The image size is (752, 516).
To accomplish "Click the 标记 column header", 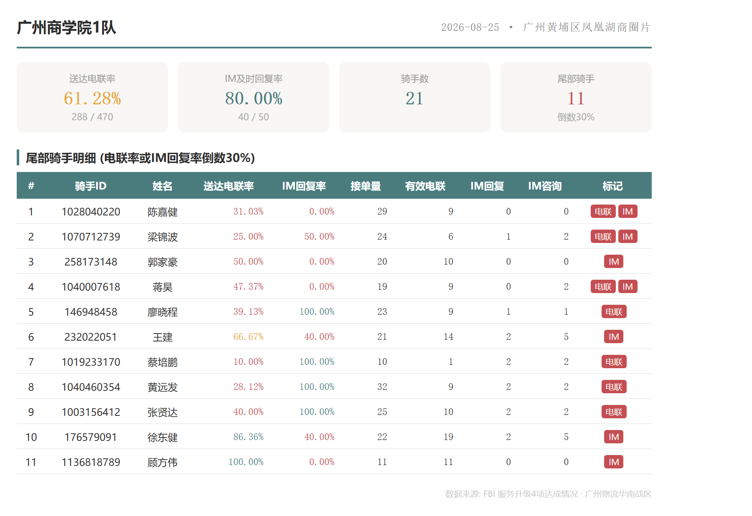I will click(x=612, y=186).
